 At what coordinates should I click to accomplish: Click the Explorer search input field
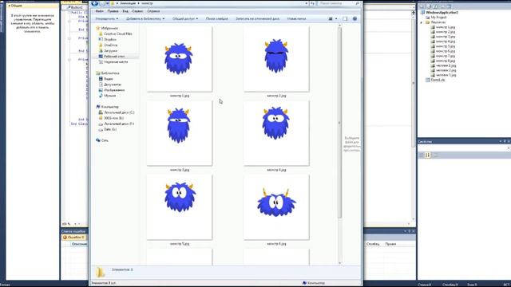click(339, 3)
